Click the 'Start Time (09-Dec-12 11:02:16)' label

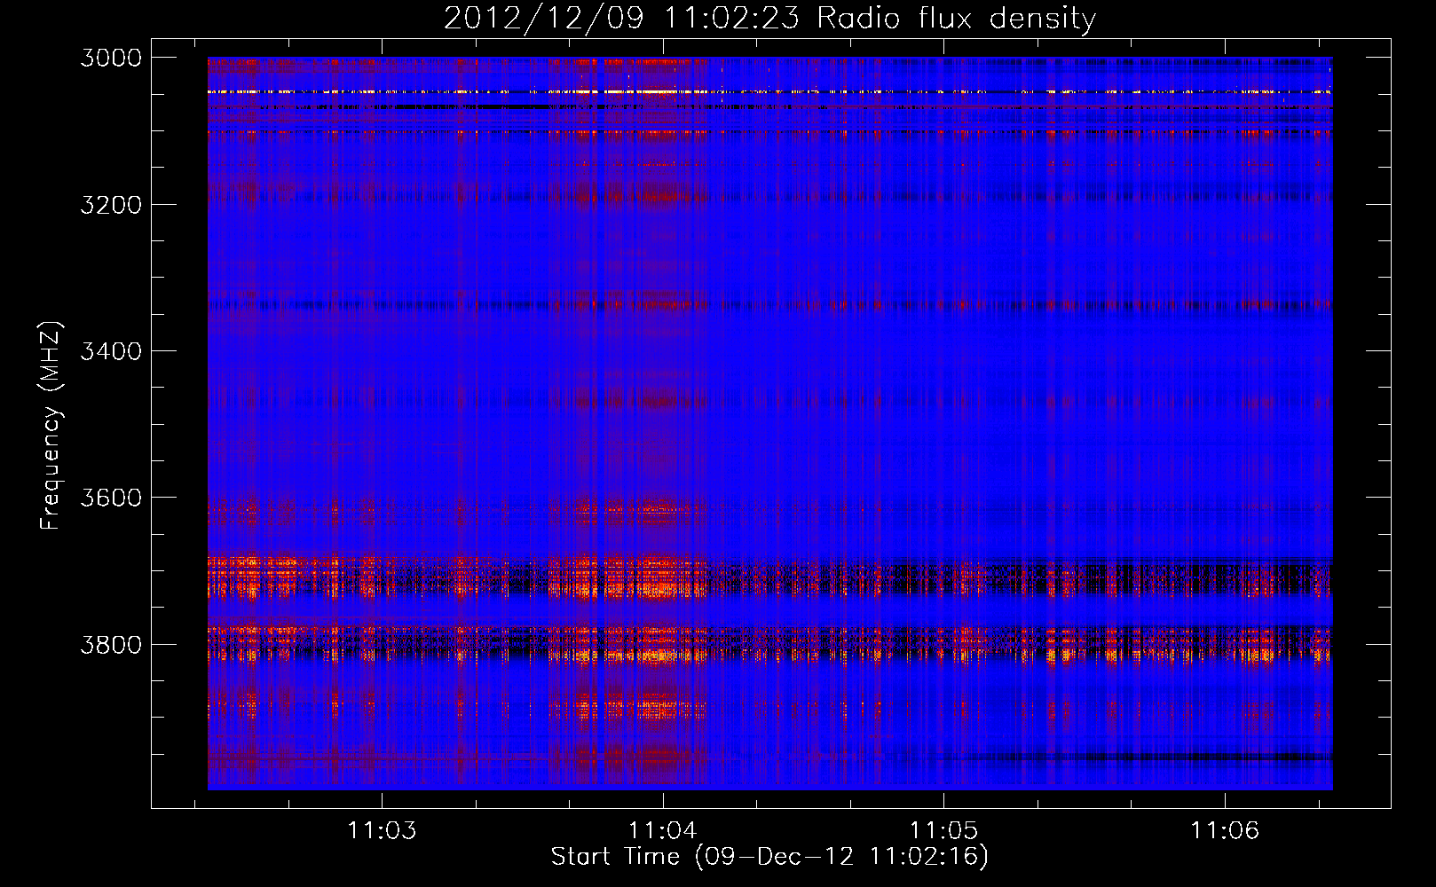[x=769, y=856]
